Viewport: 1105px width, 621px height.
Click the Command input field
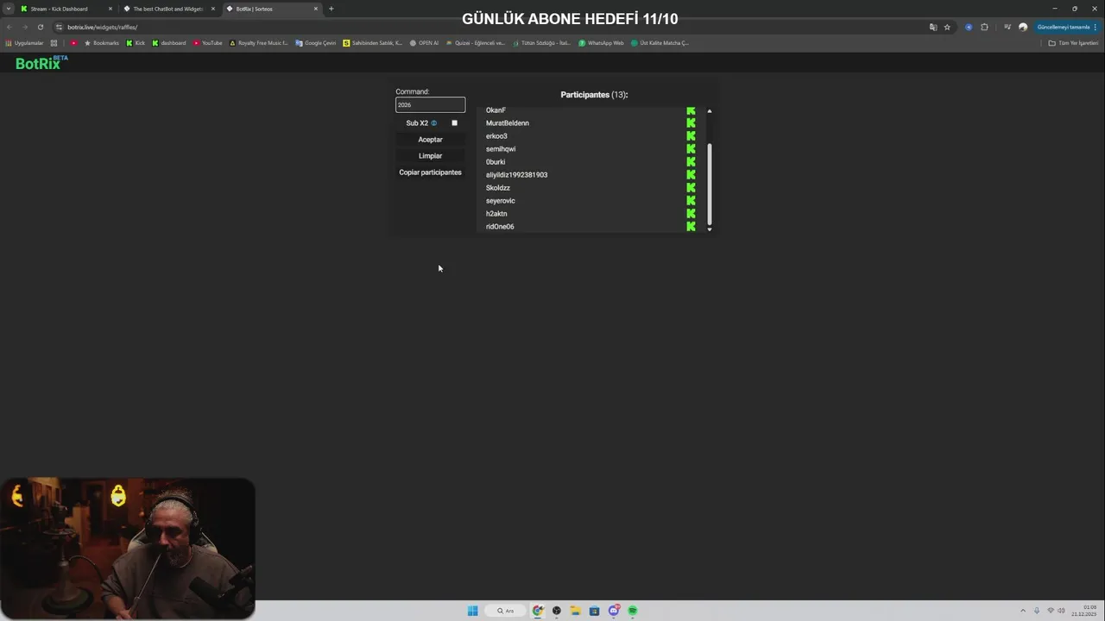pyautogui.click(x=430, y=105)
